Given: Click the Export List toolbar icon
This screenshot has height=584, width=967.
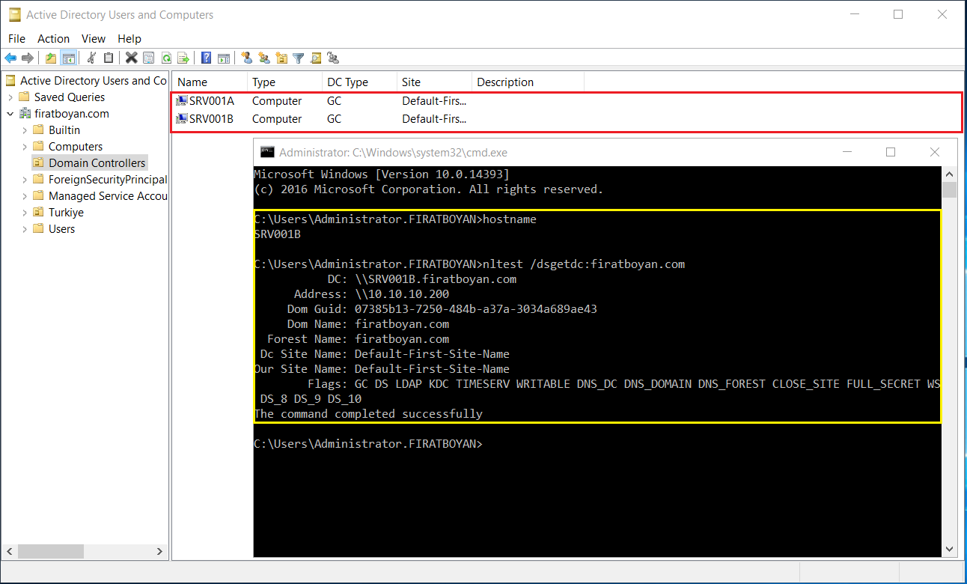Looking at the screenshot, I should (183, 58).
